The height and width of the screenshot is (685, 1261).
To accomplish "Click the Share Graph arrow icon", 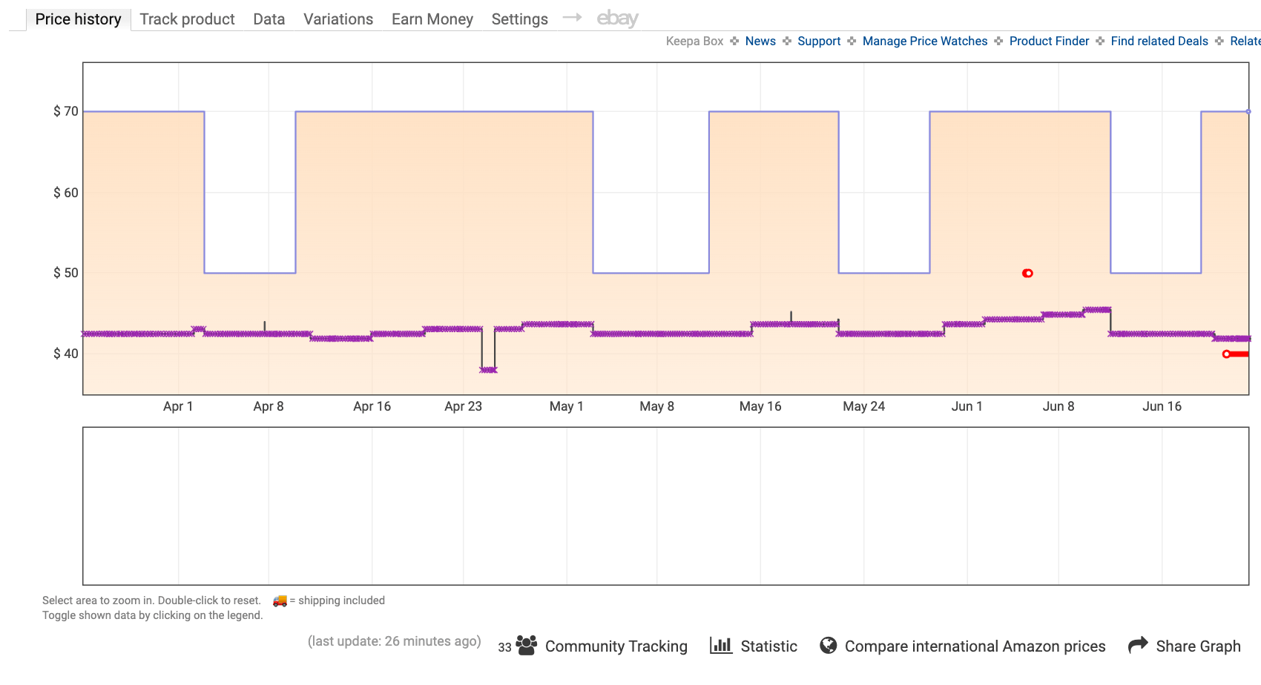I will (1138, 646).
